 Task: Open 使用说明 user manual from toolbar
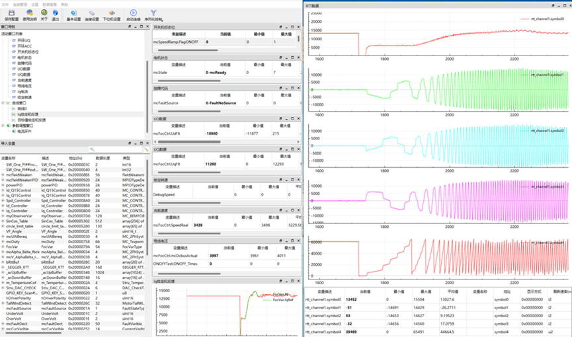[x=30, y=15]
